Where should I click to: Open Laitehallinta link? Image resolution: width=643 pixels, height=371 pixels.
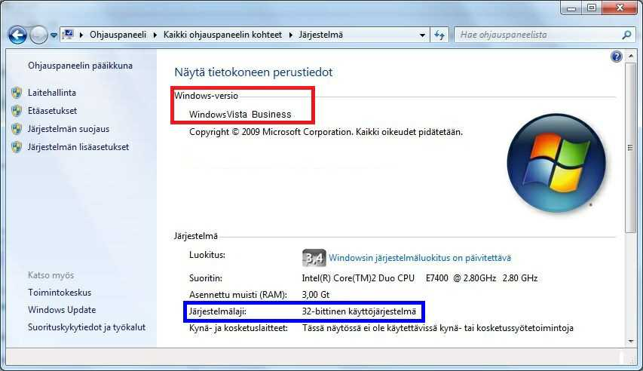[52, 93]
